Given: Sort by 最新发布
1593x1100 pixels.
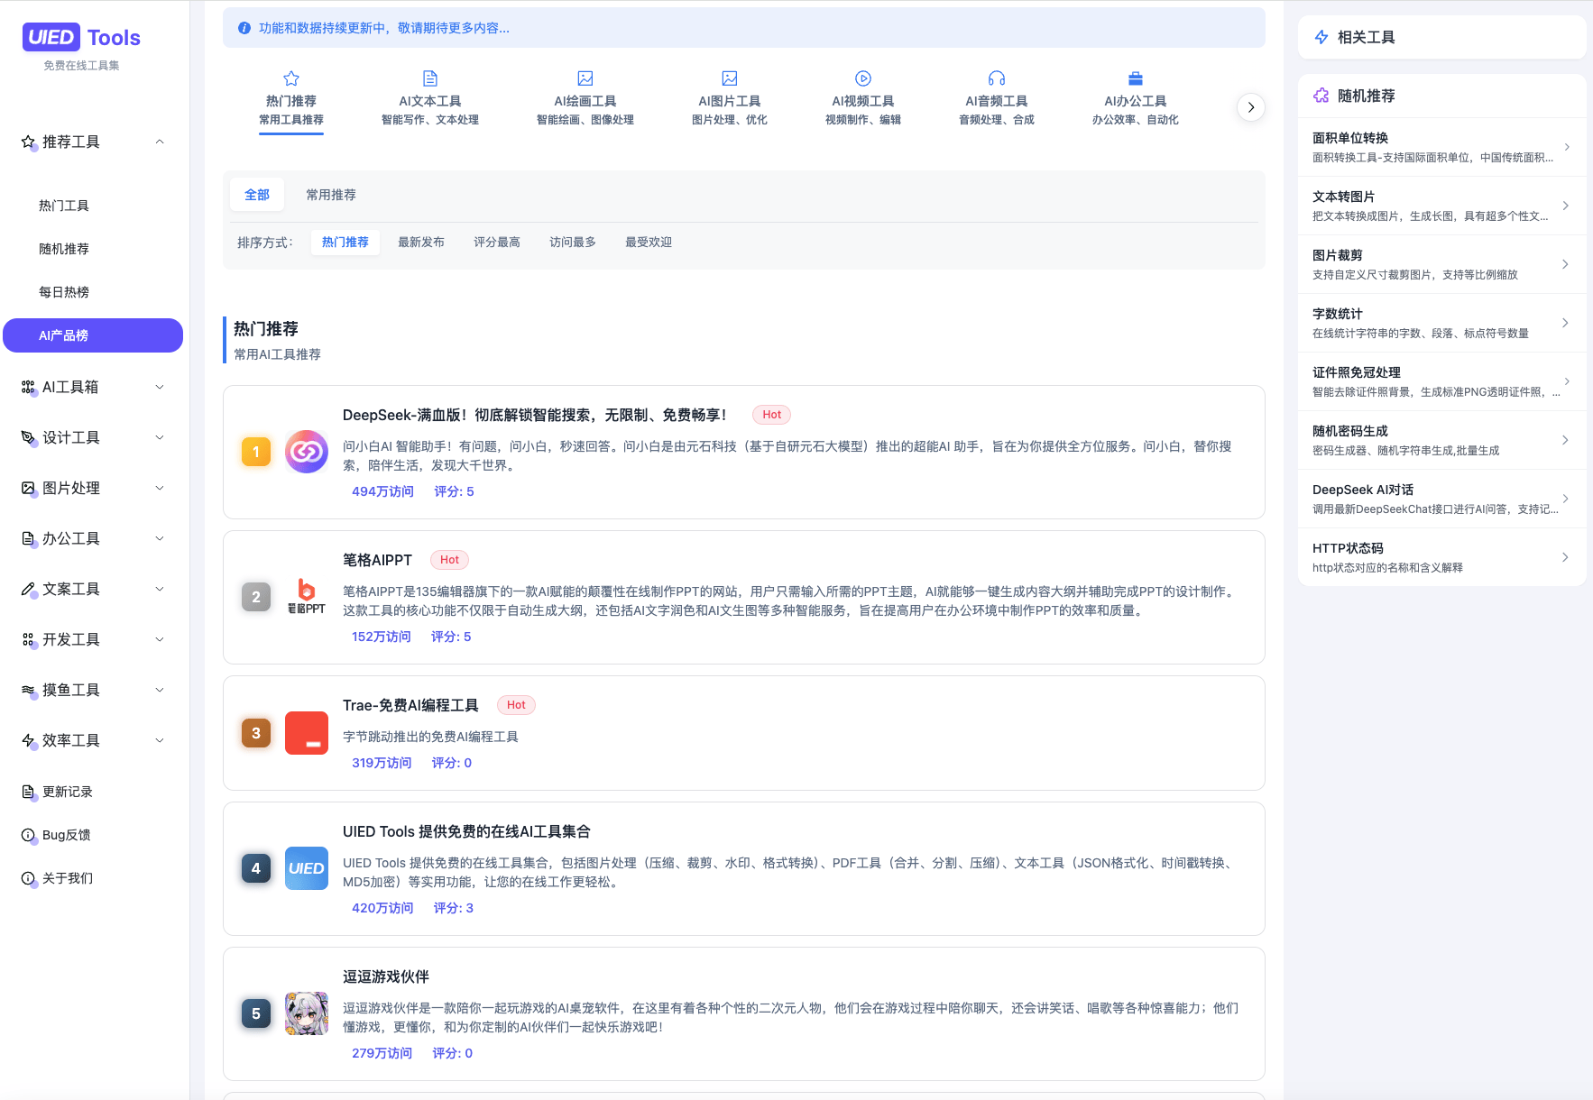Looking at the screenshot, I should [x=421, y=242].
